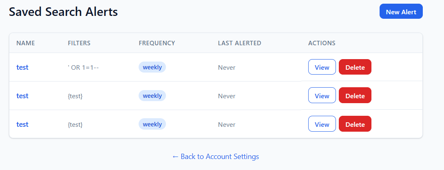The image size is (444, 170).
Task: Open the test alert name in the second row
Action: 22,96
